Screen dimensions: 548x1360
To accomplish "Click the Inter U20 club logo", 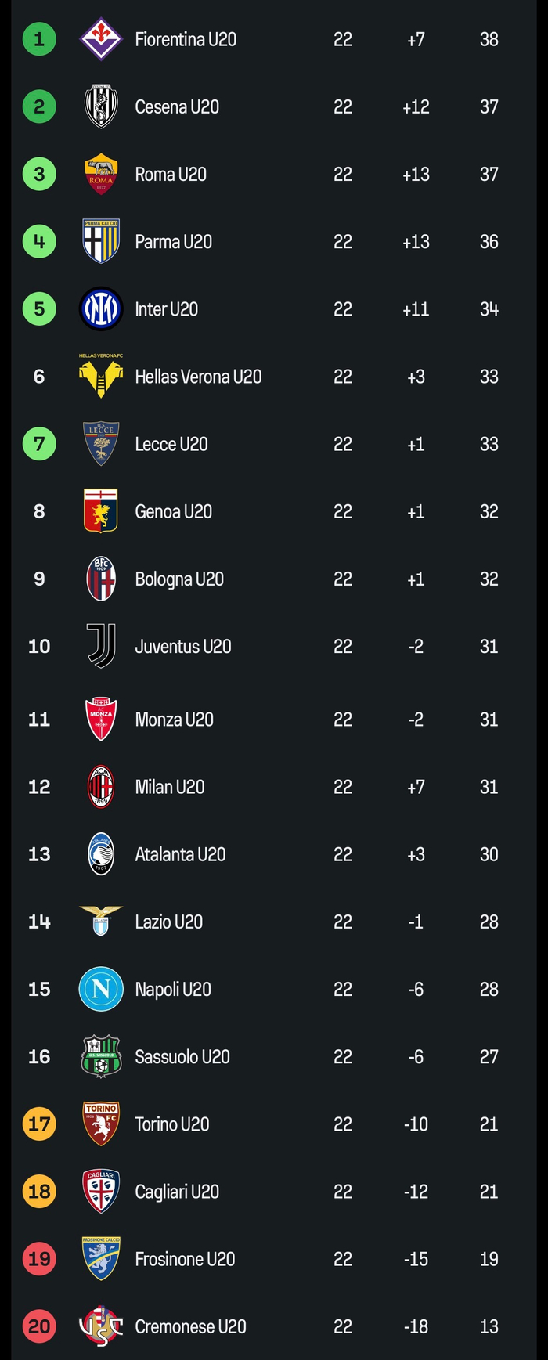I will [x=101, y=308].
